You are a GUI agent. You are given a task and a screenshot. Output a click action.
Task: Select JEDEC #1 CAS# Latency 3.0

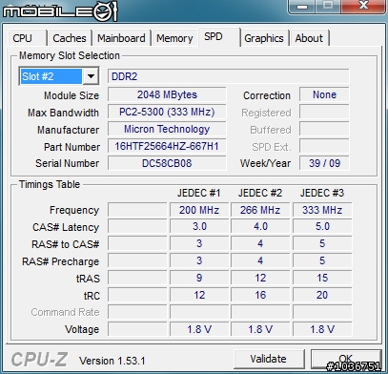(x=199, y=227)
